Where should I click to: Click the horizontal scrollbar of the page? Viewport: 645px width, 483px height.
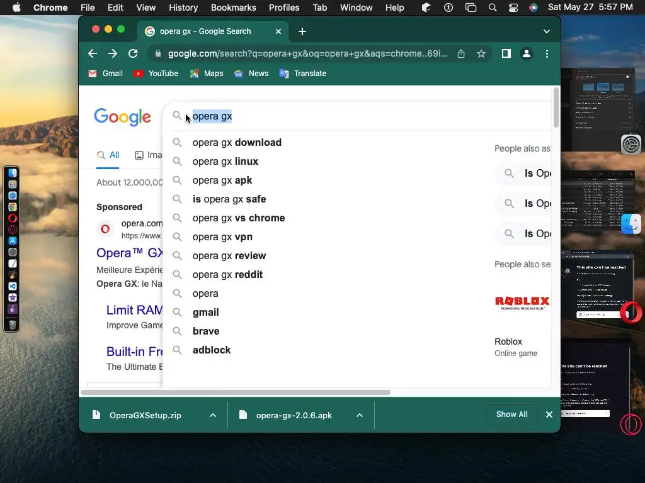pyautogui.click(x=236, y=392)
